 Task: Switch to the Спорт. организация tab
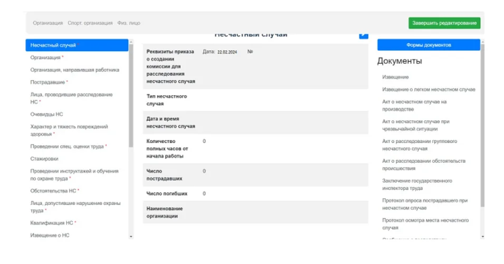(x=90, y=23)
